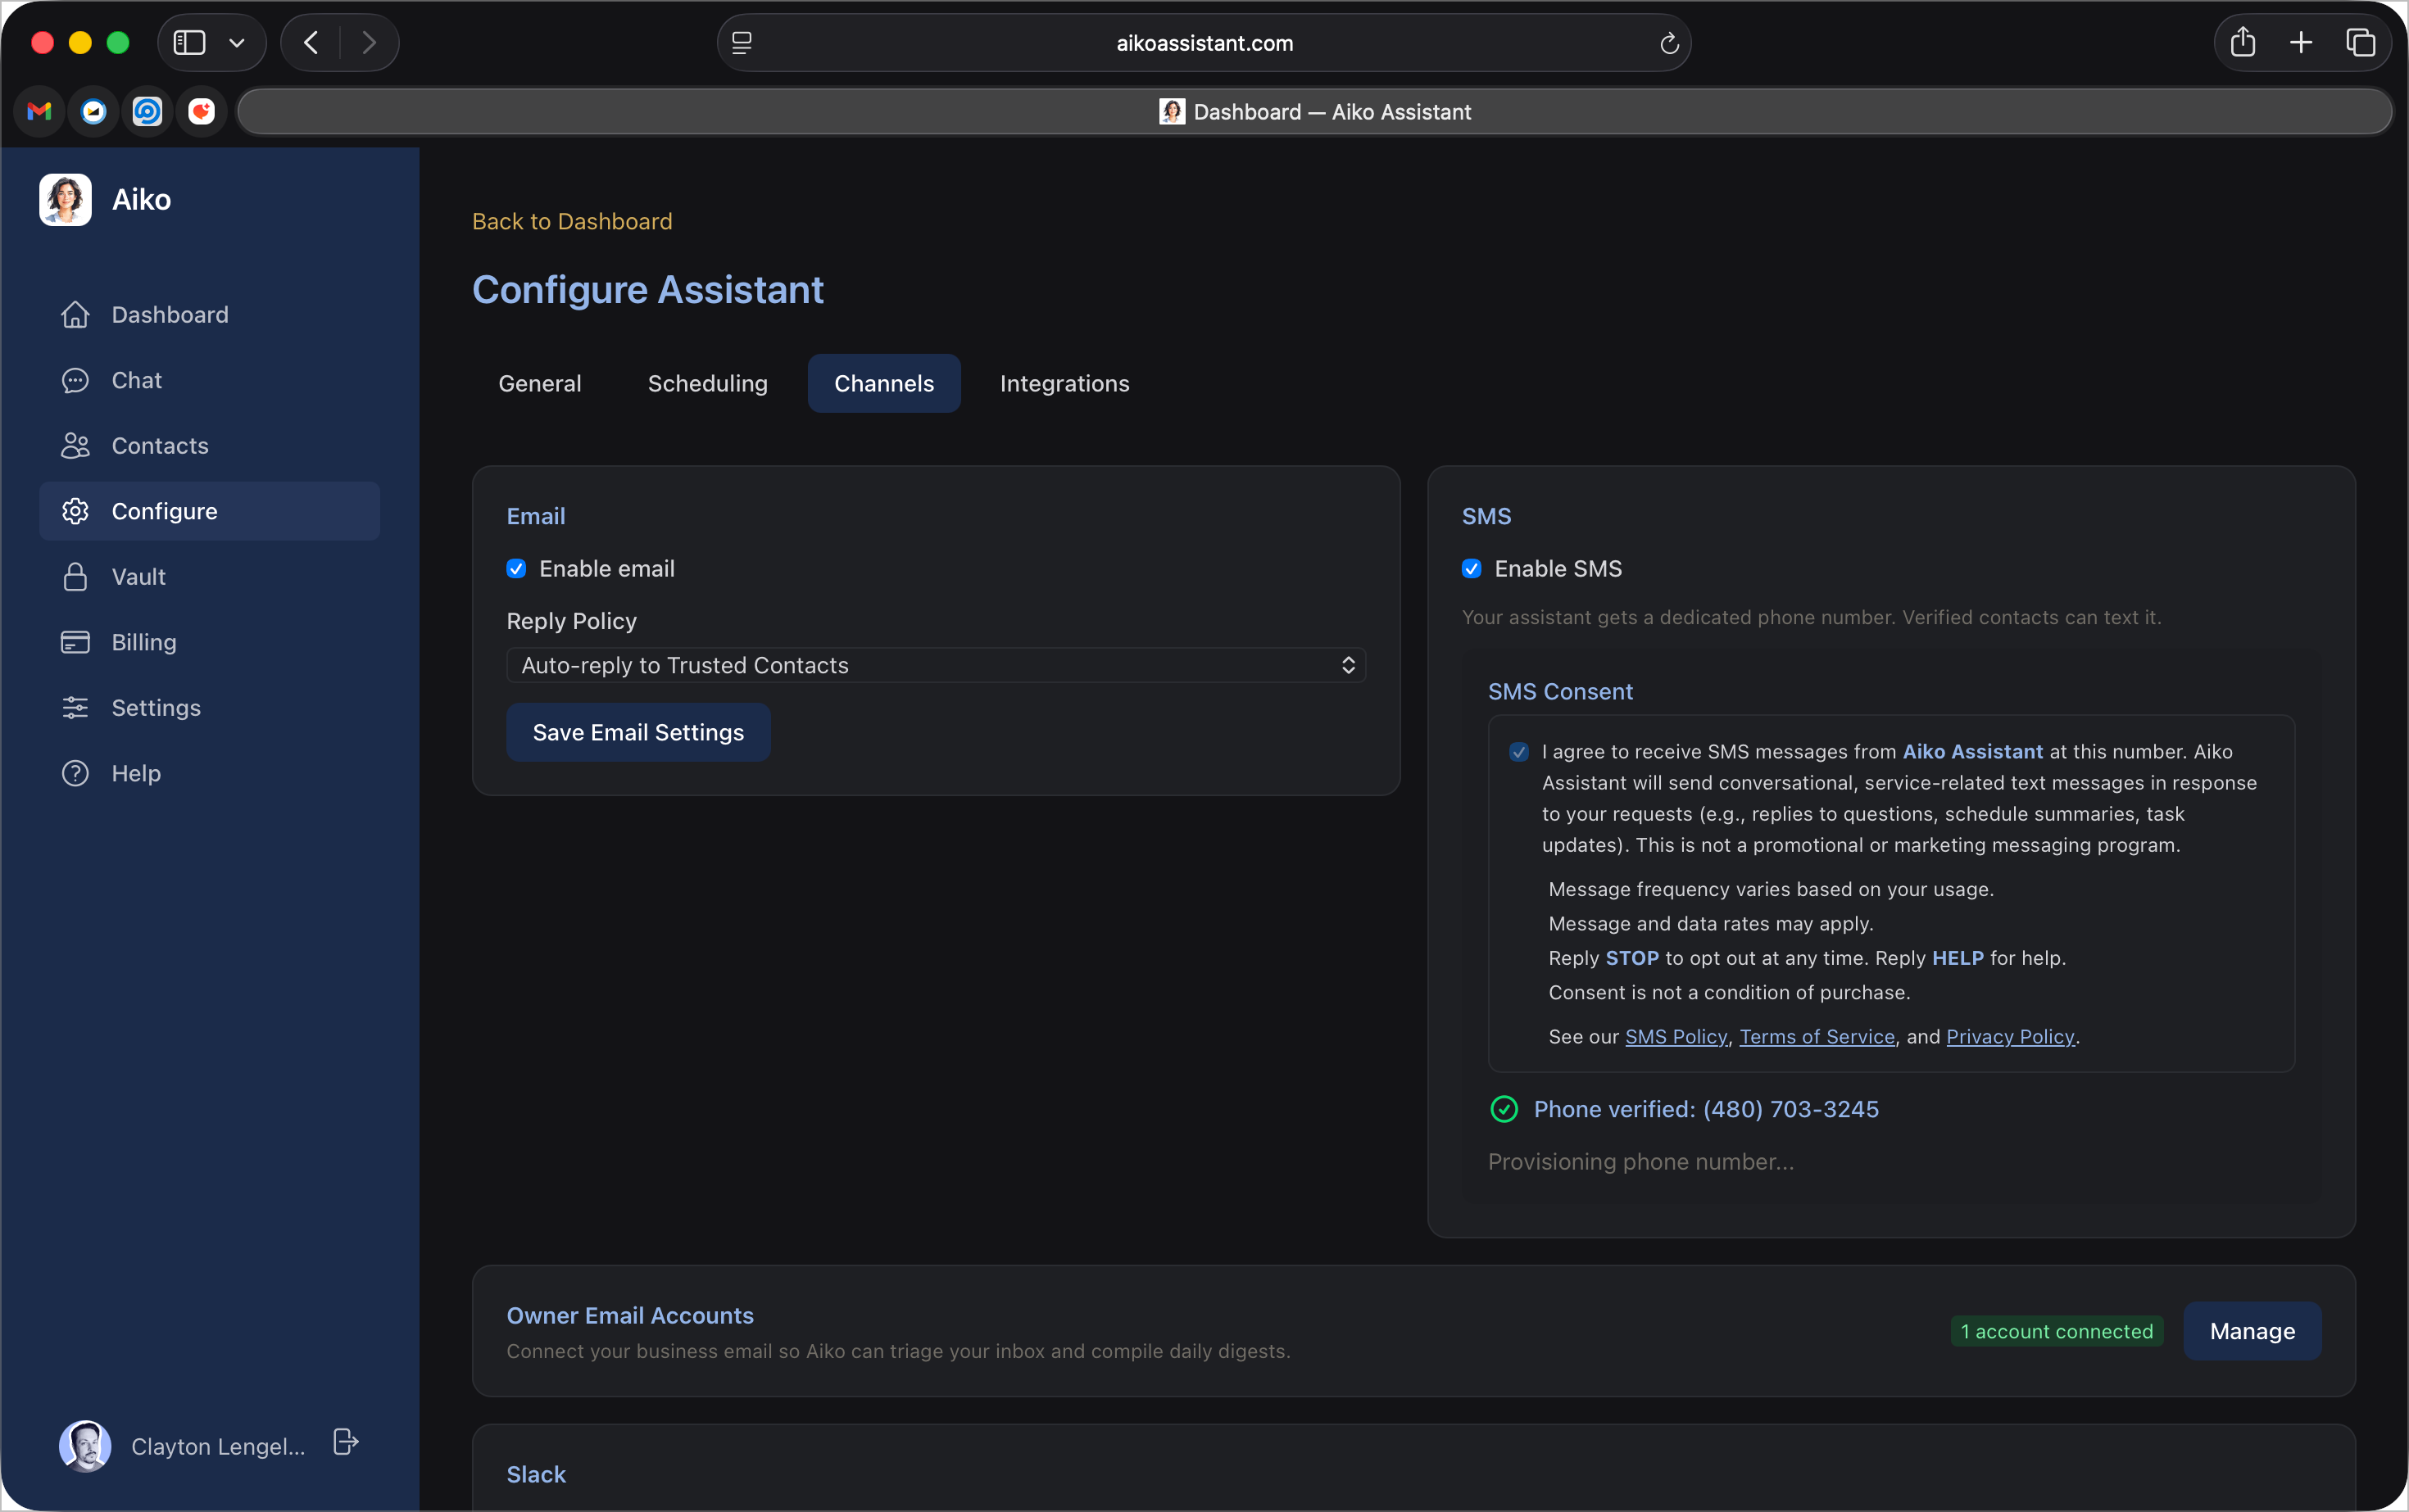The width and height of the screenshot is (2409, 1512).
Task: Switch to the Scheduling tab
Action: (x=707, y=384)
